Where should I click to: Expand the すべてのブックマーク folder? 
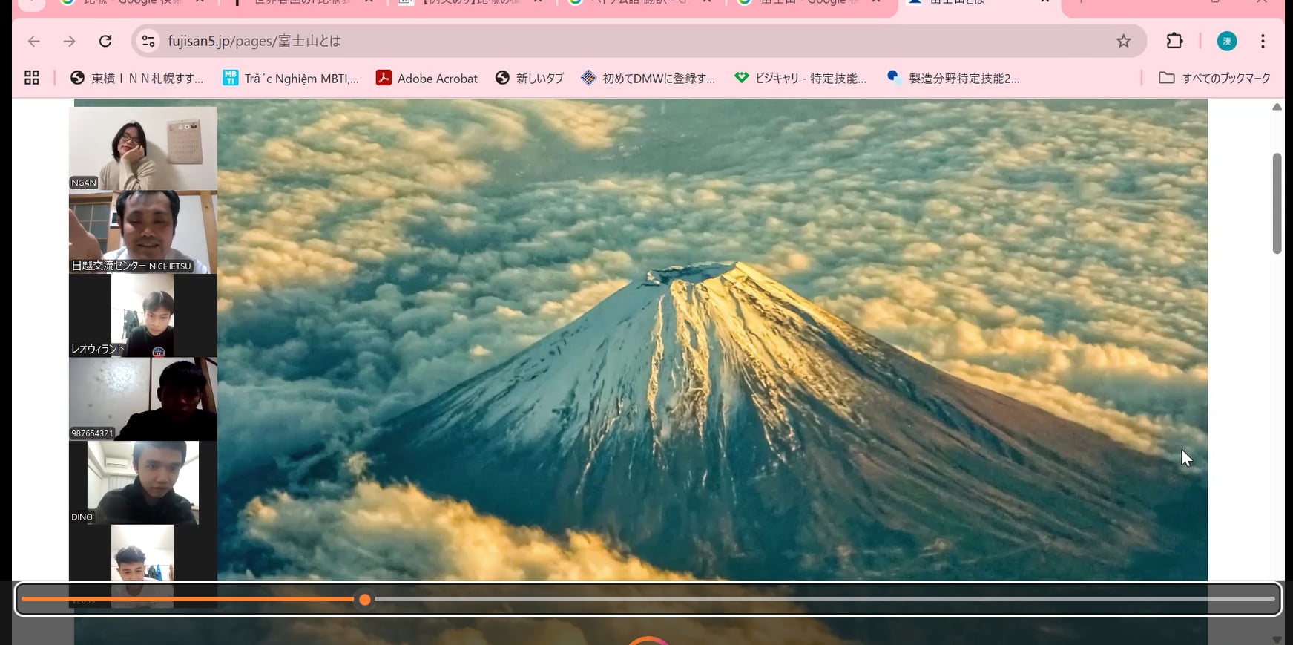(x=1214, y=78)
